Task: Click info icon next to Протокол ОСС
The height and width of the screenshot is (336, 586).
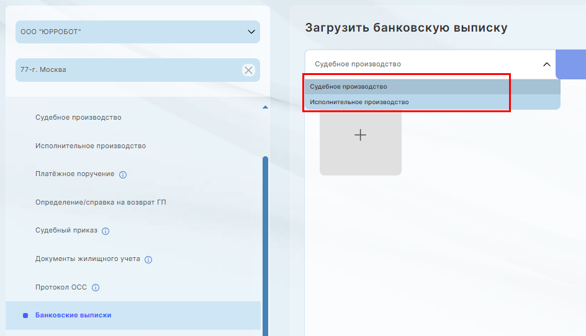Action: [96, 288]
